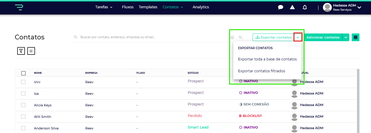
Task: Toggle the select-all checkbox in header
Action: (x=23, y=73)
